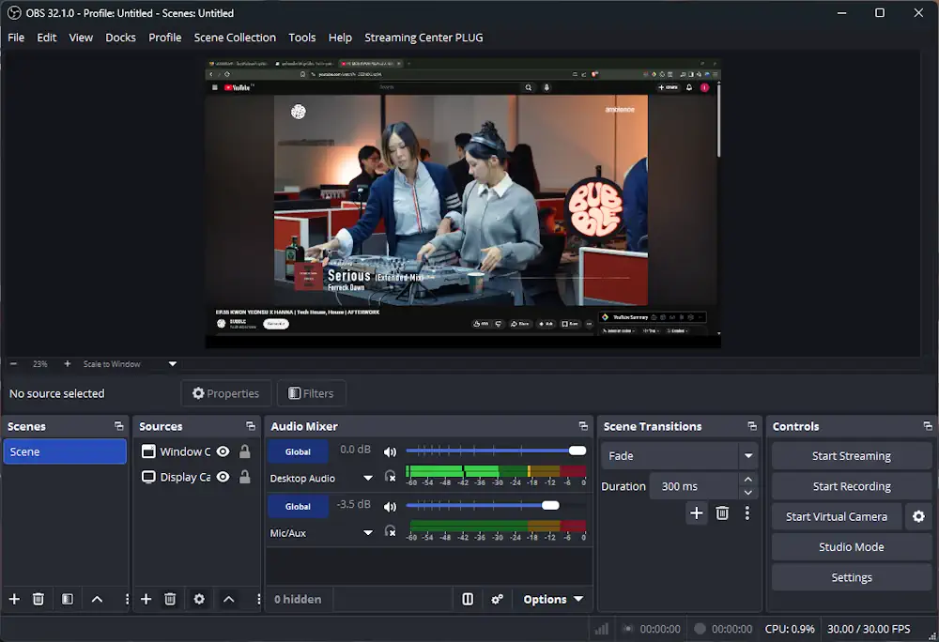The height and width of the screenshot is (642, 939).
Task: Remove scene transition trash icon
Action: [722, 513]
